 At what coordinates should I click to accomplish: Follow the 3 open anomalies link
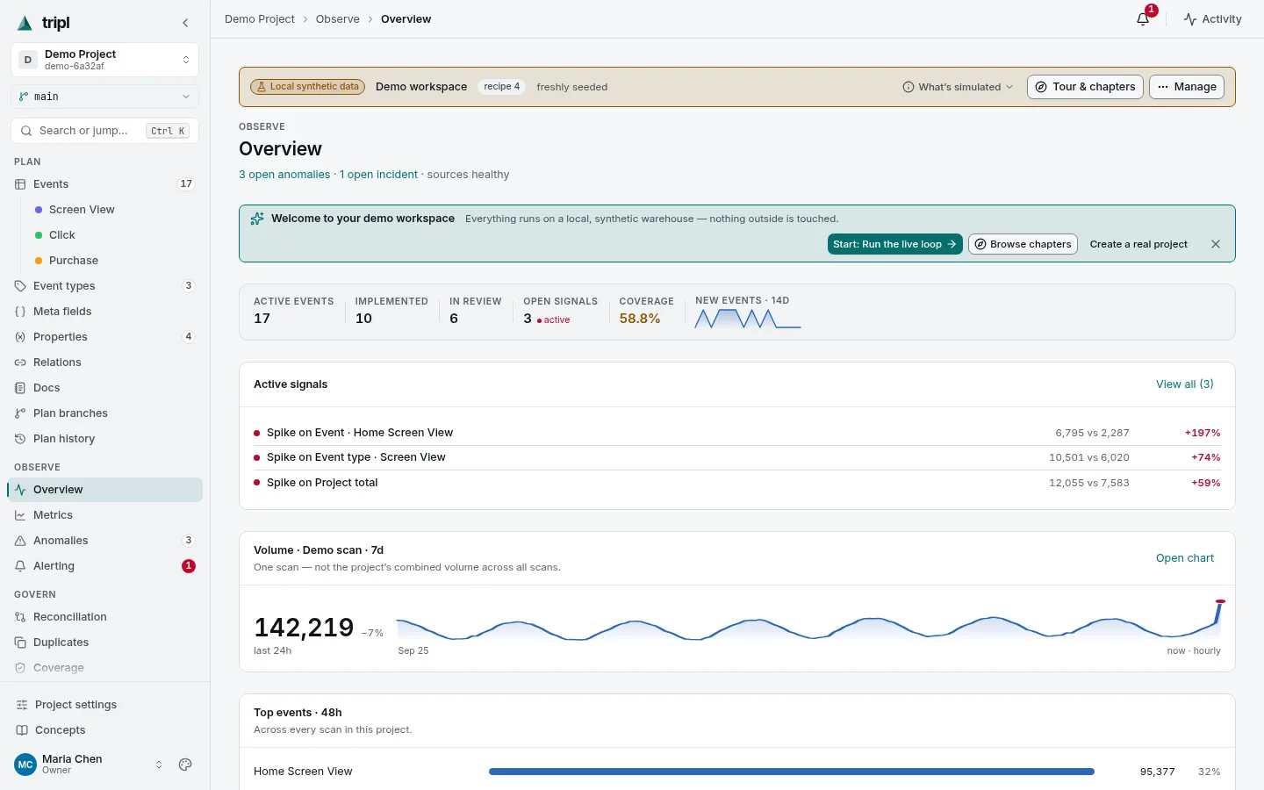[284, 175]
